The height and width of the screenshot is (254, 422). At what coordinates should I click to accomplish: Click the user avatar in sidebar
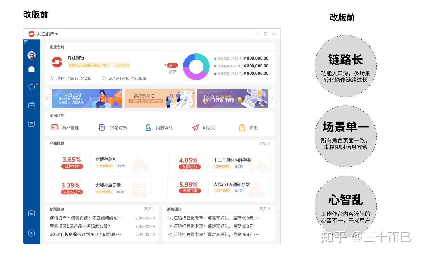(32, 55)
